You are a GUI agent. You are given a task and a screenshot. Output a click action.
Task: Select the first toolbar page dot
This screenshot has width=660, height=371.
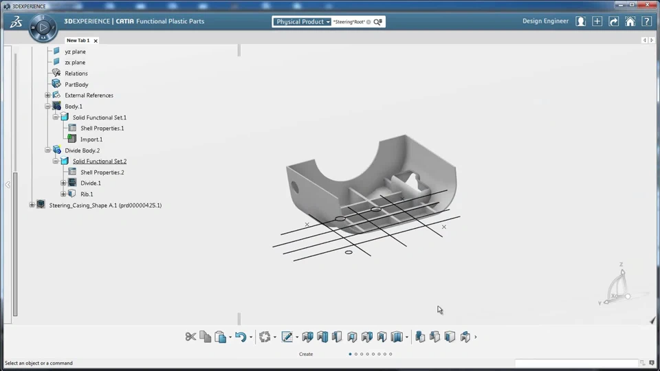tap(350, 355)
